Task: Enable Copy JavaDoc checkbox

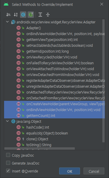Action: 8,155
